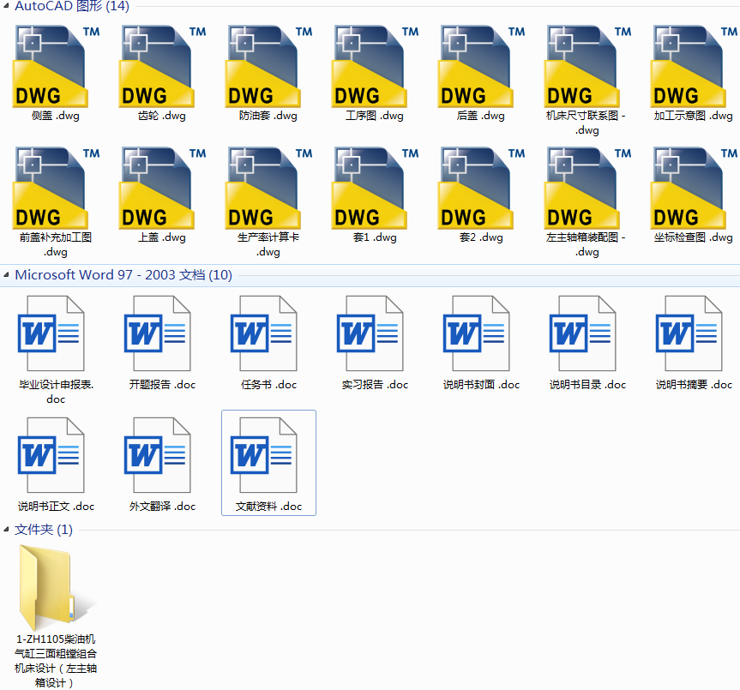Collapse the 文件夹 group arrow
The width and height of the screenshot is (740, 690).
(6, 530)
